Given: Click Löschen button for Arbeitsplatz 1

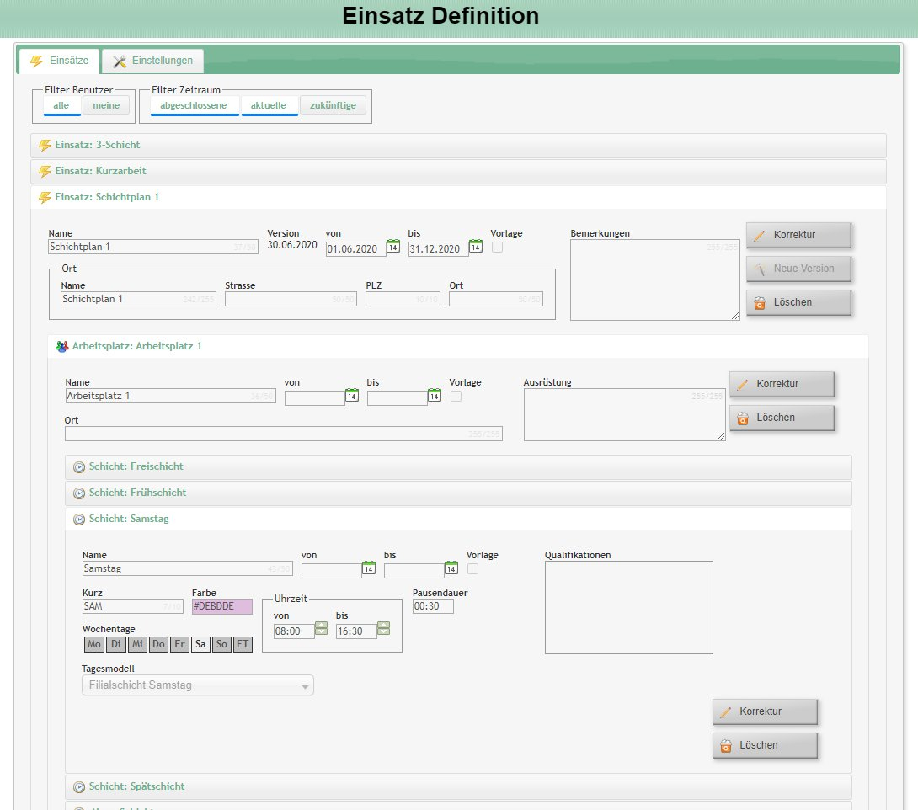Looking at the screenshot, I should pos(782,418).
